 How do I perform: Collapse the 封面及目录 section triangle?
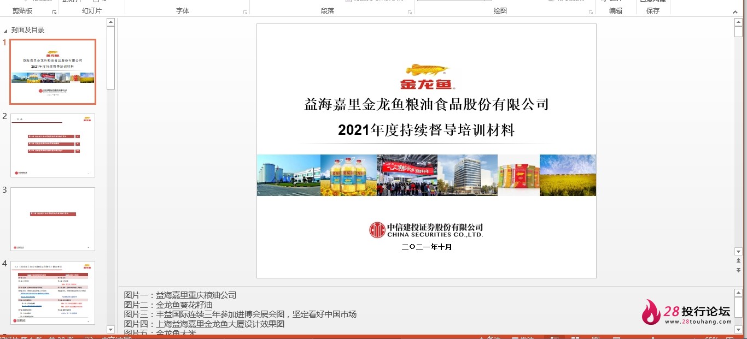(x=5, y=31)
